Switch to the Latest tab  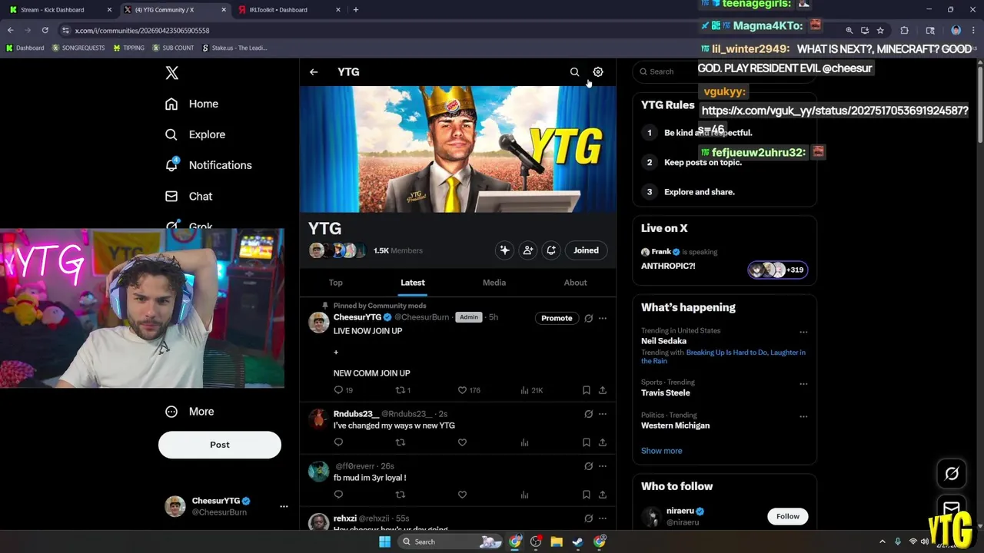(x=413, y=283)
